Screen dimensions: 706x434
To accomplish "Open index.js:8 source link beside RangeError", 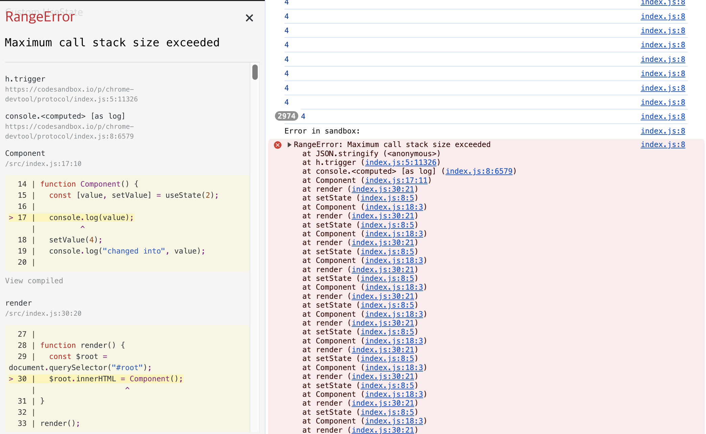I will (663, 145).
